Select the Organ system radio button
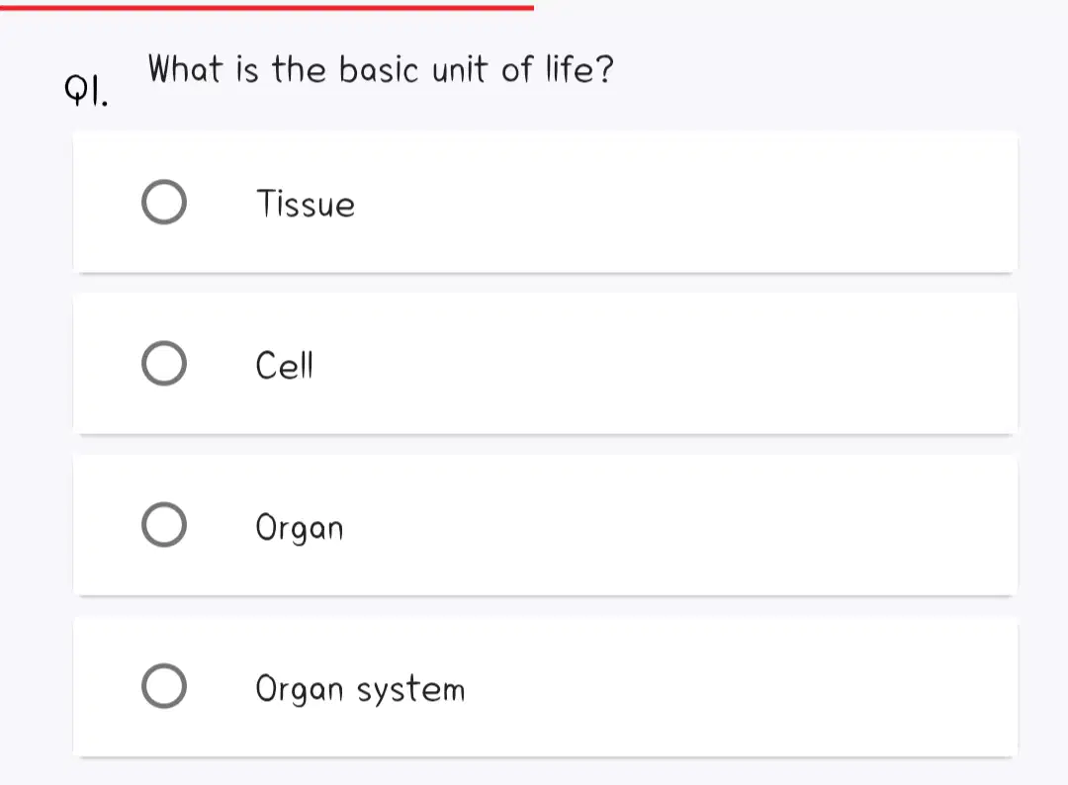Viewport: 1068px width, 785px height. [164, 686]
